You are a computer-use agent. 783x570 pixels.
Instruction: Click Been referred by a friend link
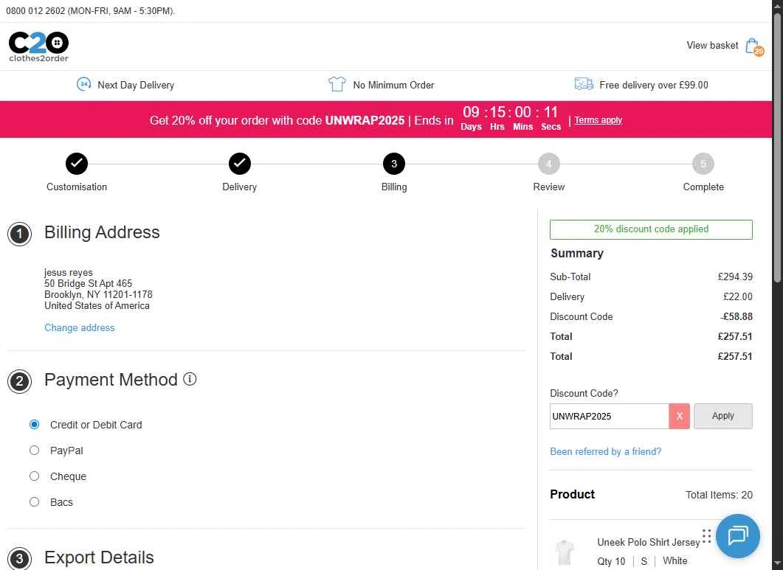pos(605,451)
